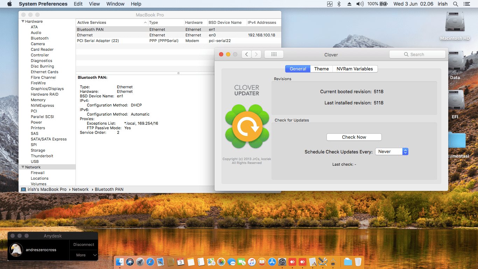Click the eagle avatar in AnyDesk
478x269 pixels.
coord(16,250)
